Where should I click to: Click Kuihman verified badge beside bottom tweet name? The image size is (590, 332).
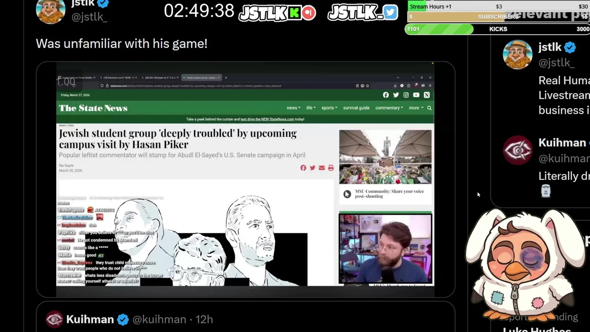tap(123, 320)
